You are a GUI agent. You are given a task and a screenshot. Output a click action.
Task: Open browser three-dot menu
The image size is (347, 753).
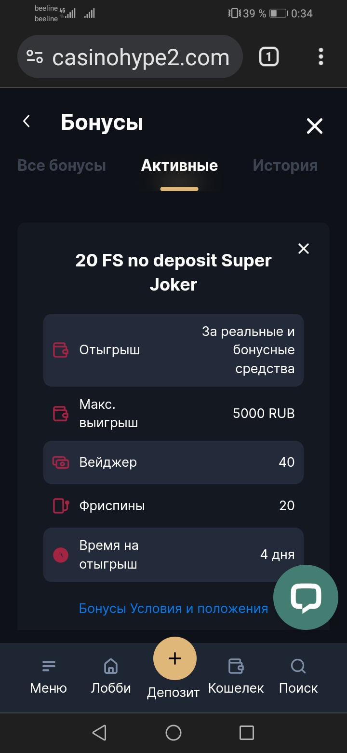point(320,57)
